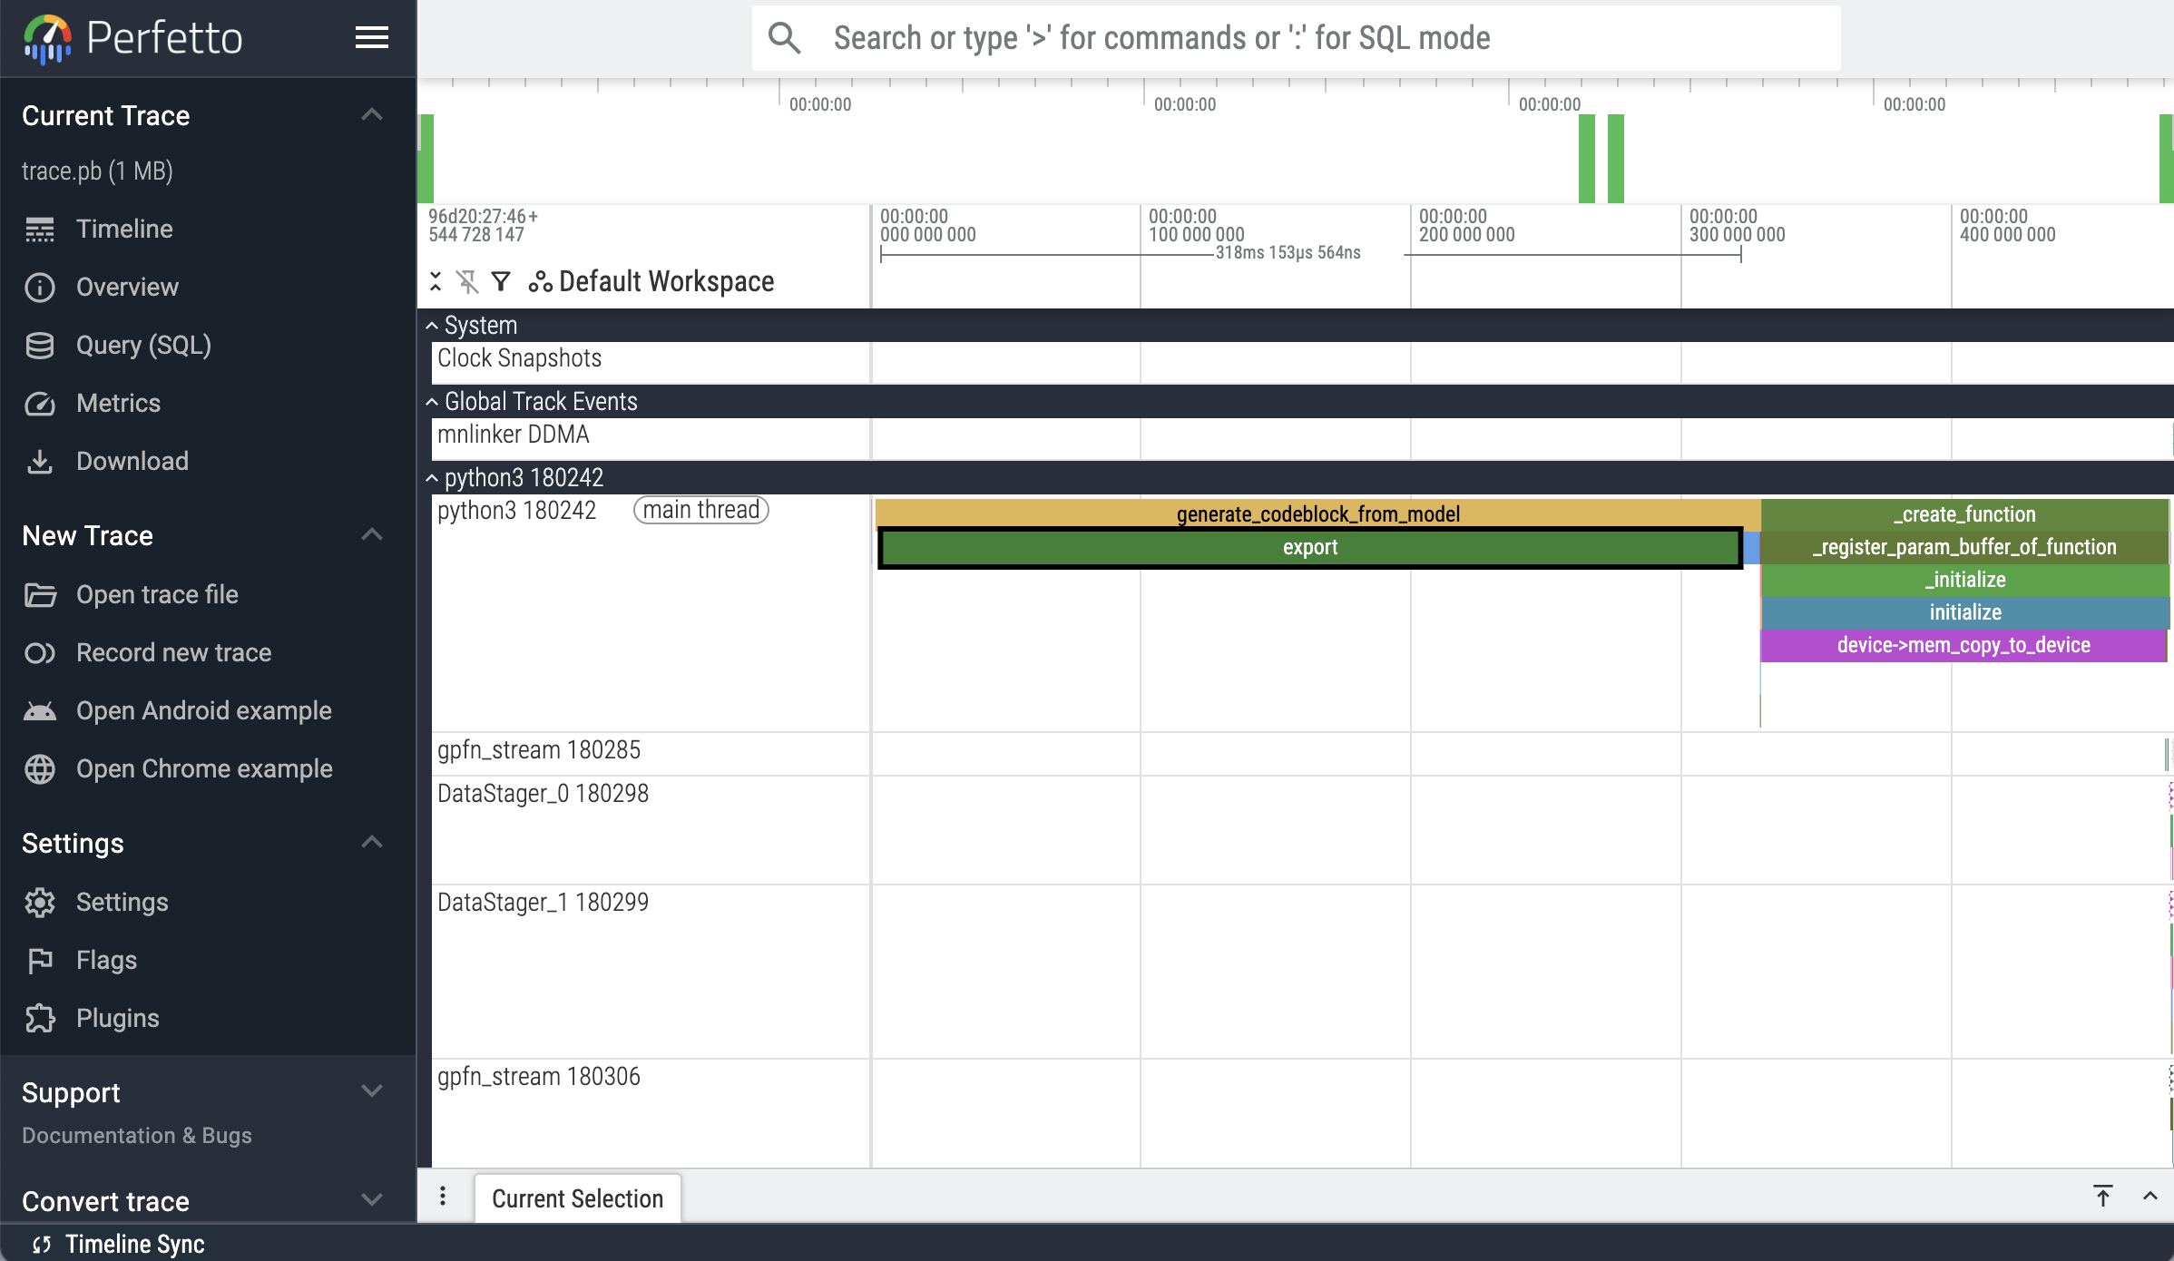The width and height of the screenshot is (2174, 1261).
Task: Collapse the Current Trace sidebar section
Action: [x=371, y=115]
